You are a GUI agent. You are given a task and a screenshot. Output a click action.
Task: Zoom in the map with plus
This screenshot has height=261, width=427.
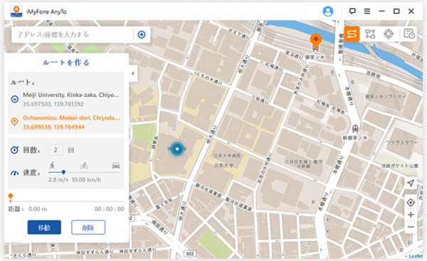[x=411, y=215]
